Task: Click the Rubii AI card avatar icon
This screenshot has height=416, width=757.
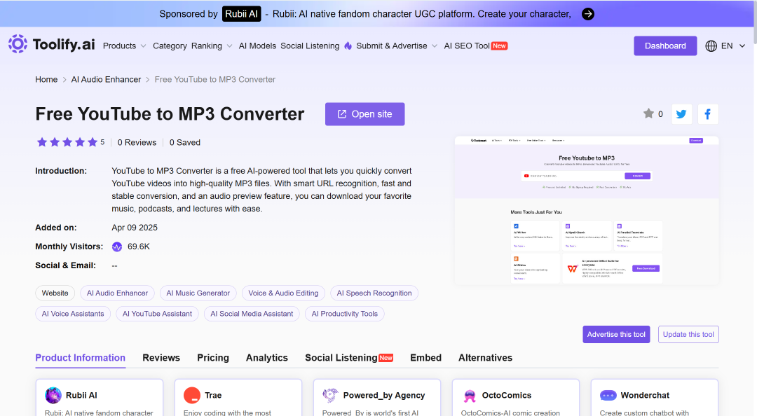Action: (53, 395)
